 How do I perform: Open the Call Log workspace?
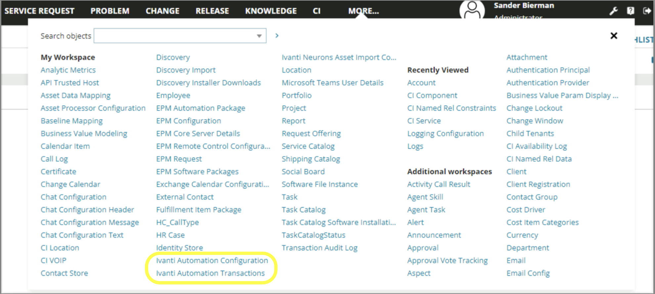(x=54, y=159)
